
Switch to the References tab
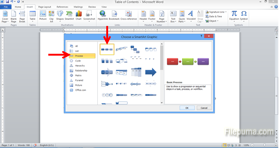[x=62, y=7]
